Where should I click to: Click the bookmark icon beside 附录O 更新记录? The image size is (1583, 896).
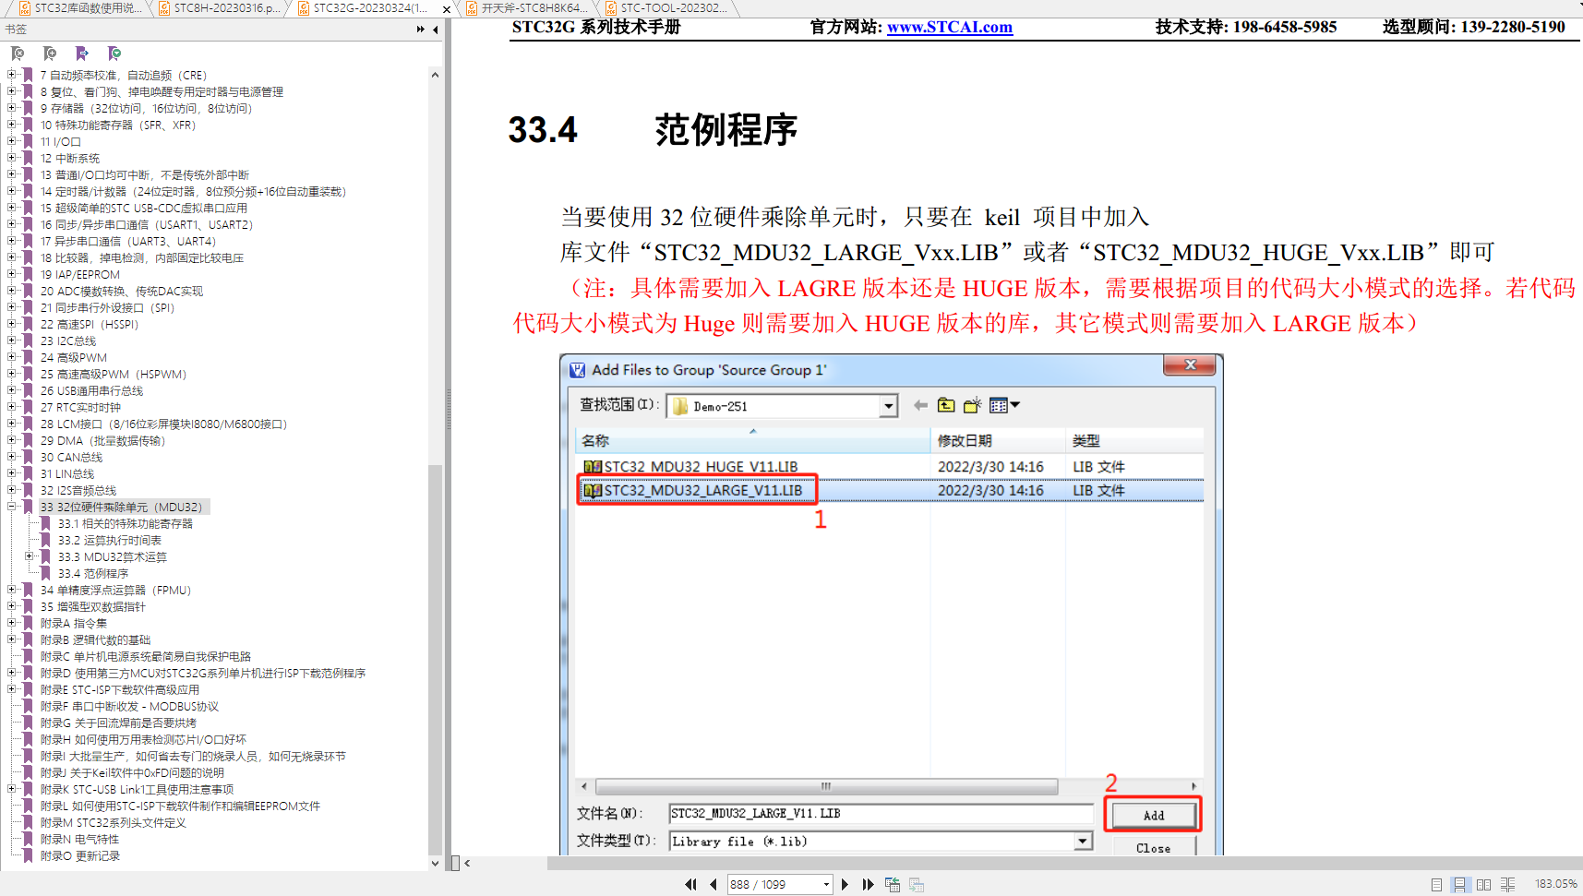click(x=28, y=855)
